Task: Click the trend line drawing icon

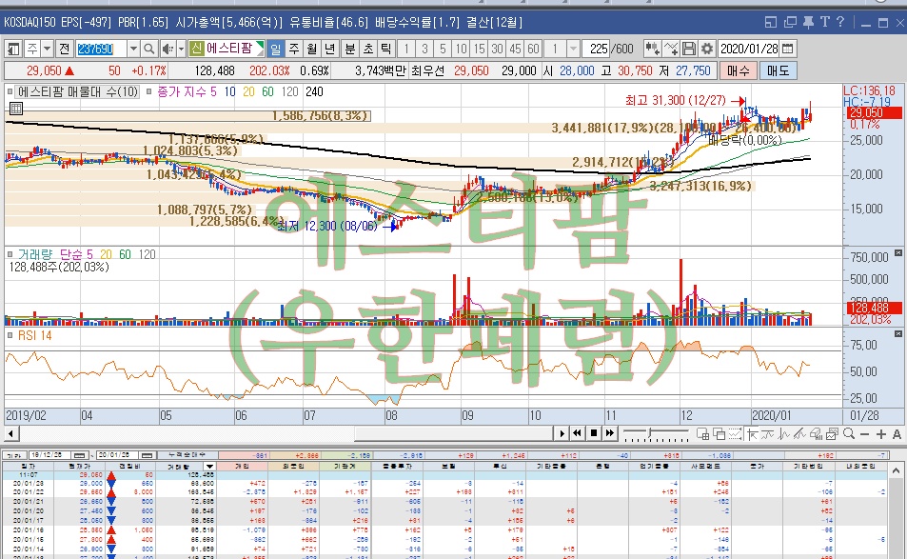Action: [x=800, y=434]
